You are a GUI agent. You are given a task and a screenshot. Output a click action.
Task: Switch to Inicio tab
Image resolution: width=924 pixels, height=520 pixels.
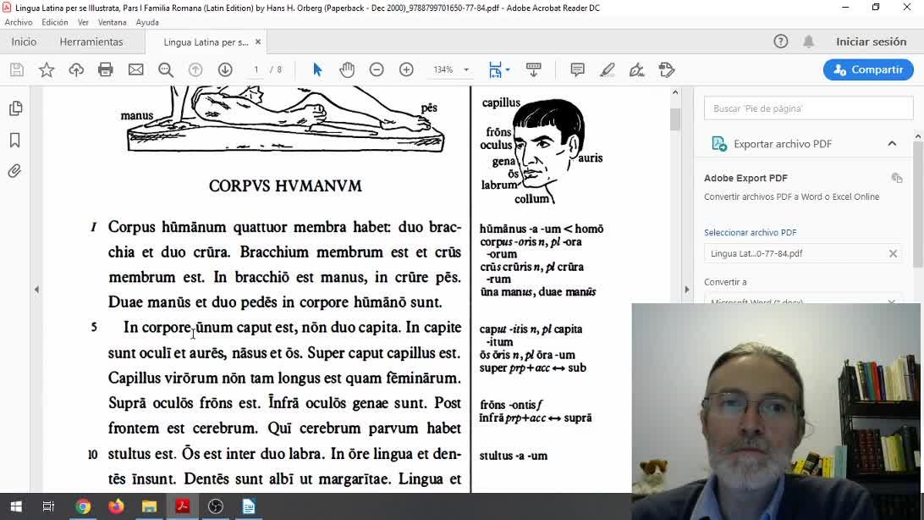[25, 41]
